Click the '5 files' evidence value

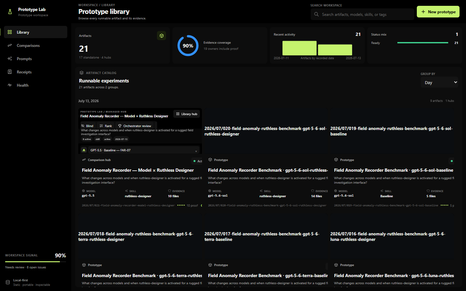click(x=431, y=196)
